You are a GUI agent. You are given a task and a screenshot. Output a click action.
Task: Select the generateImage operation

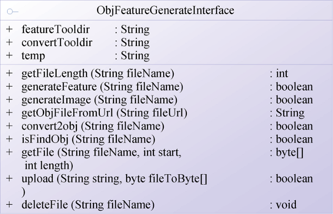click(99, 100)
